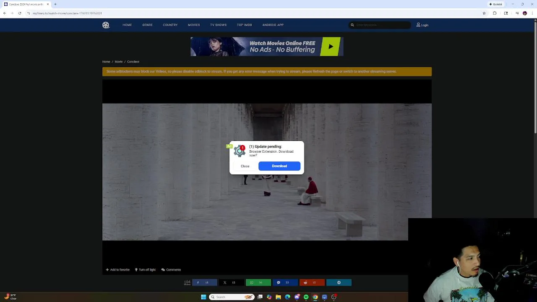Click the Movie breadcrumb link
Screen dimensions: 537x302
[x=119, y=62]
